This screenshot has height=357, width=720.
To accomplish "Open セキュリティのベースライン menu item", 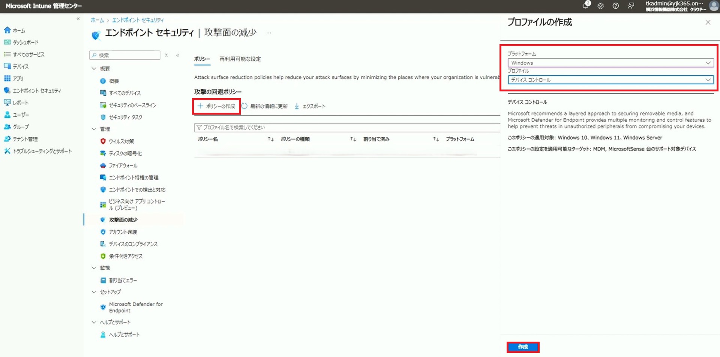I will (x=132, y=105).
